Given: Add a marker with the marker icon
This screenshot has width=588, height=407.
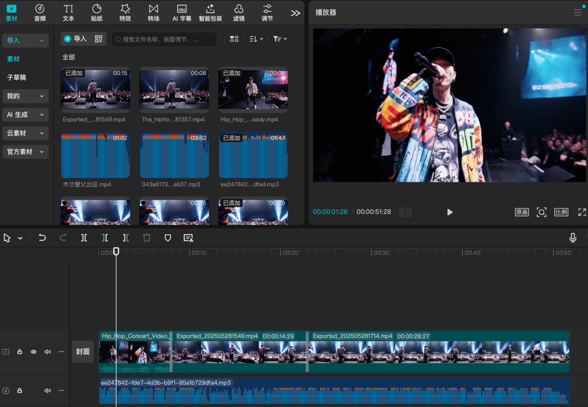Looking at the screenshot, I should tap(168, 238).
